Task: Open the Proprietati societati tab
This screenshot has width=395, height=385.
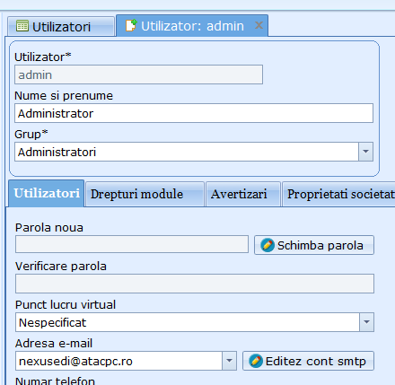Action: pyautogui.click(x=338, y=194)
